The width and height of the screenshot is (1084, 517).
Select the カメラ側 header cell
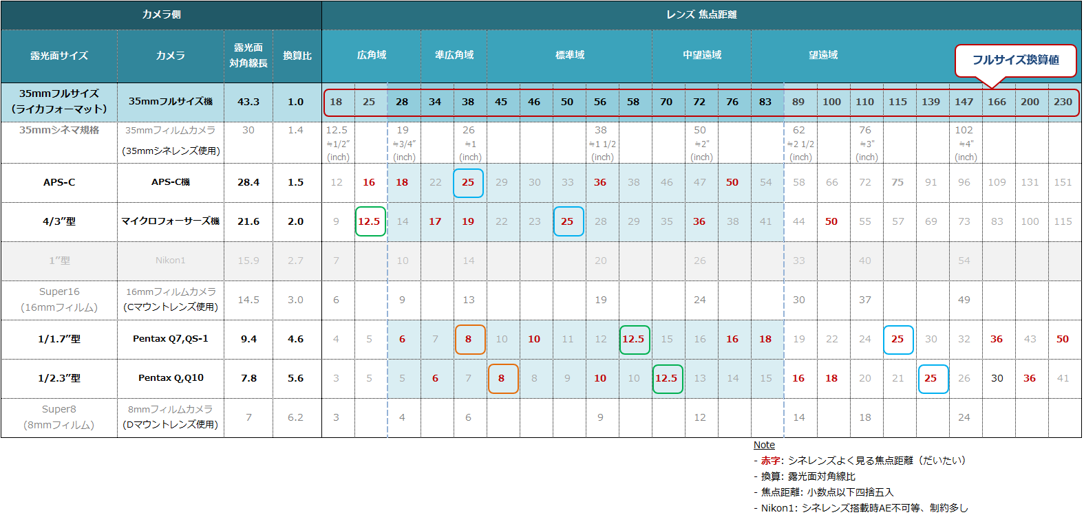[161, 14]
